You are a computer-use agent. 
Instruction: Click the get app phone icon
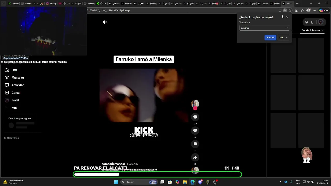[x=312, y=22]
